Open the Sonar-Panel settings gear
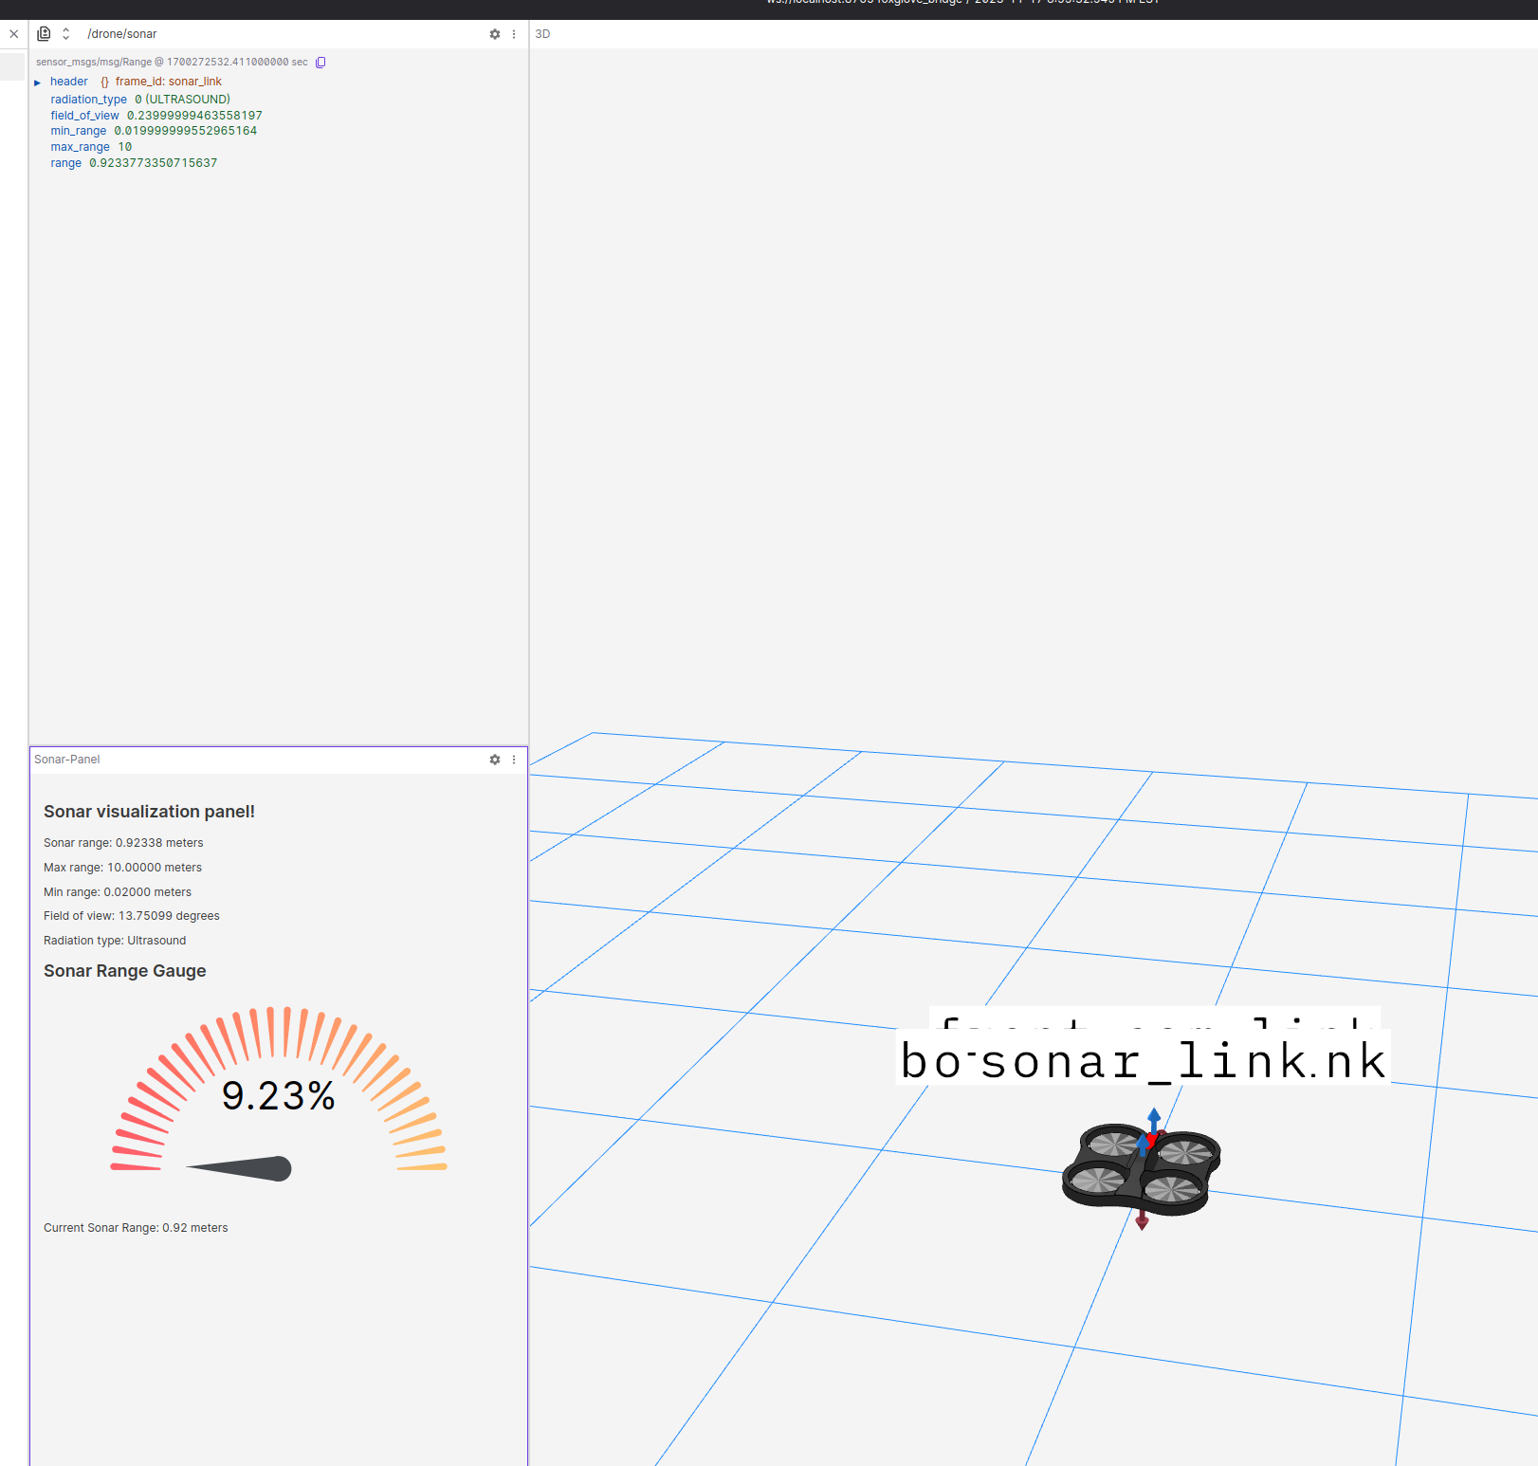 [x=494, y=760]
